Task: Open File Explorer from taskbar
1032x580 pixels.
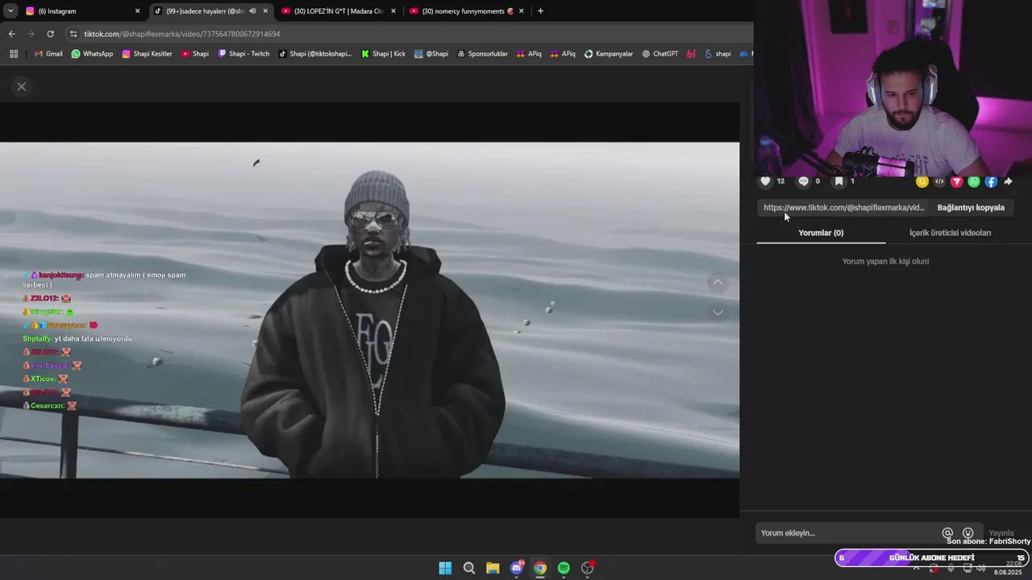Action: pos(493,568)
